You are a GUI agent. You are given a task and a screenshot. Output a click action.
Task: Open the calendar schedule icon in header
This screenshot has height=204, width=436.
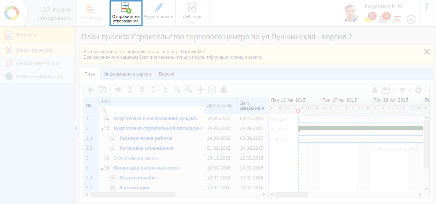pyautogui.click(x=397, y=19)
